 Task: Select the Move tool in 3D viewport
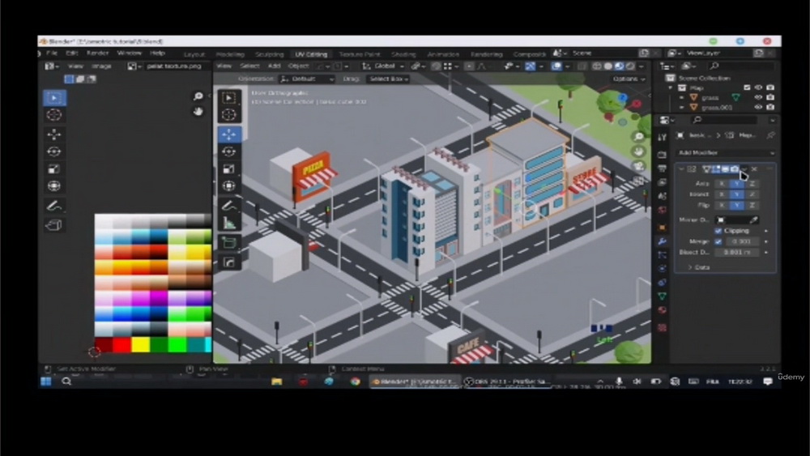coord(229,134)
